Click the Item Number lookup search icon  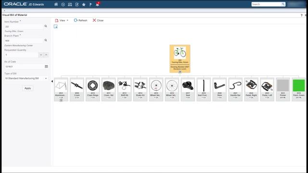point(46,26)
